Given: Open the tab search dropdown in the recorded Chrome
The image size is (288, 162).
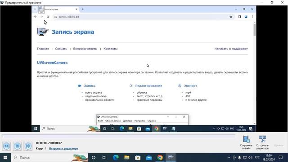Looking at the screenshot, I should [x=35, y=9].
